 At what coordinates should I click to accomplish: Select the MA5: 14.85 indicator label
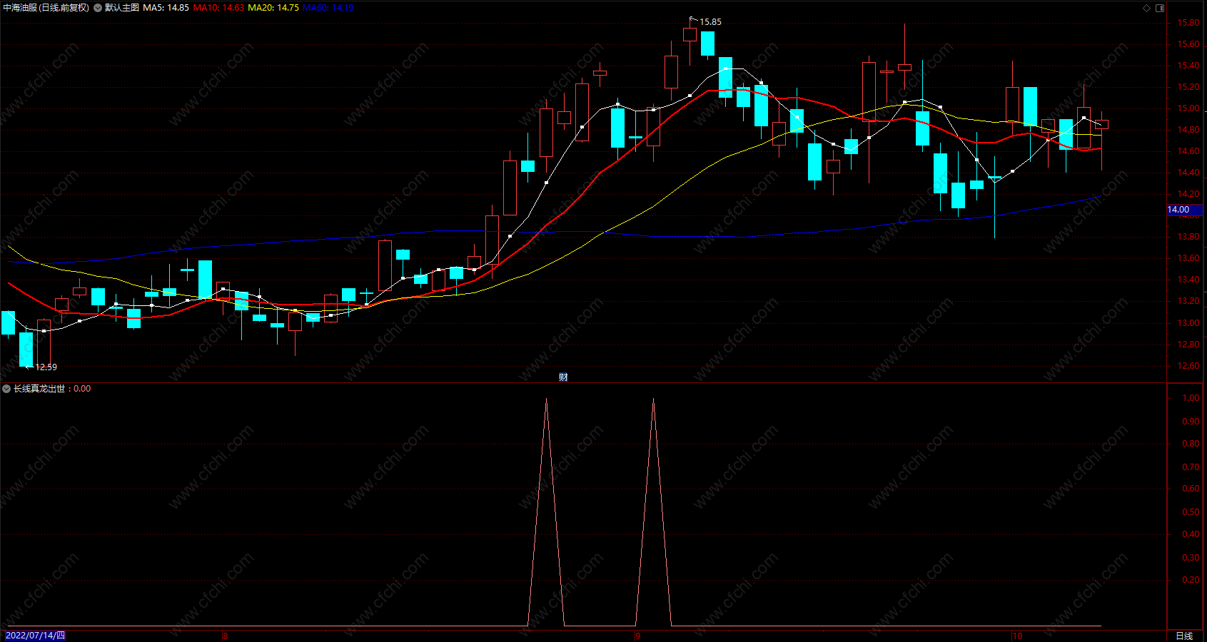[x=166, y=8]
